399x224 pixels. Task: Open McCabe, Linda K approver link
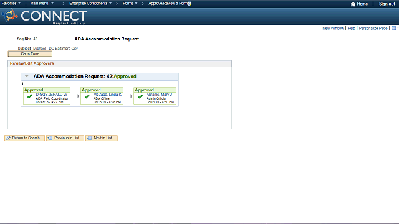(x=107, y=95)
